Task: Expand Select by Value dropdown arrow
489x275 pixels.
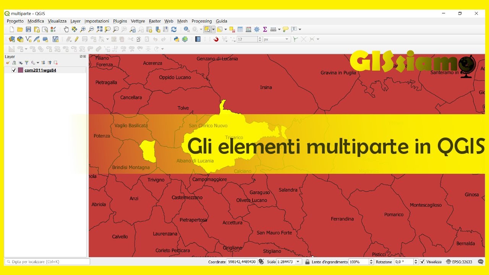Action: (x=225, y=29)
